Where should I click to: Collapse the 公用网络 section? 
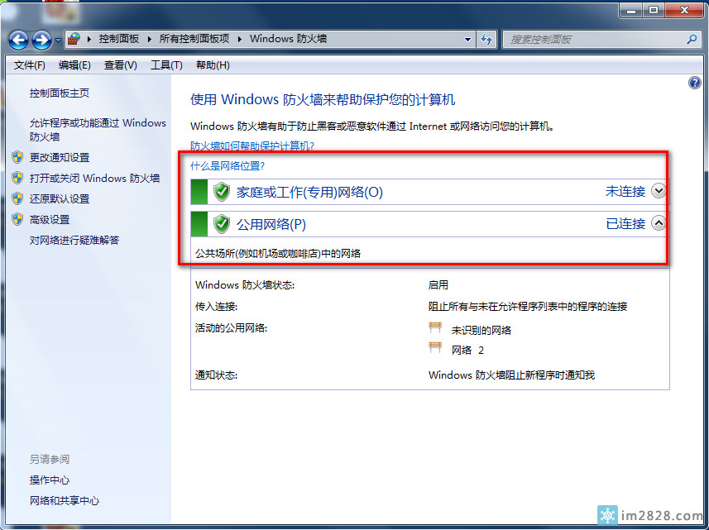[x=658, y=223]
